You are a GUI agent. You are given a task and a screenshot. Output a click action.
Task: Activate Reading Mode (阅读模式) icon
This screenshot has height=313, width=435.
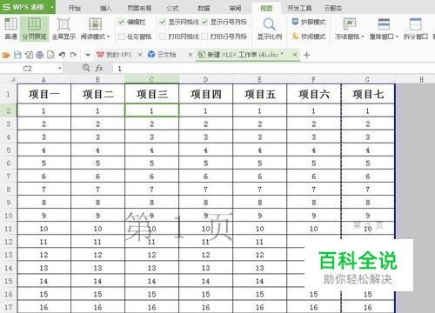point(95,24)
